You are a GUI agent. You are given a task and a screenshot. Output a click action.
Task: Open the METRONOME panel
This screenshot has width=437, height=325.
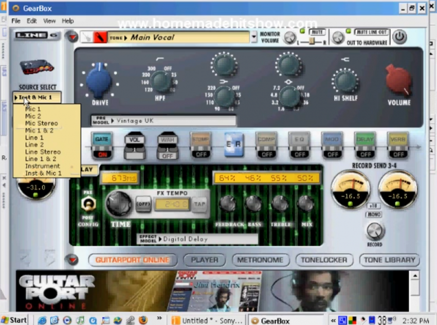pyautogui.click(x=260, y=260)
